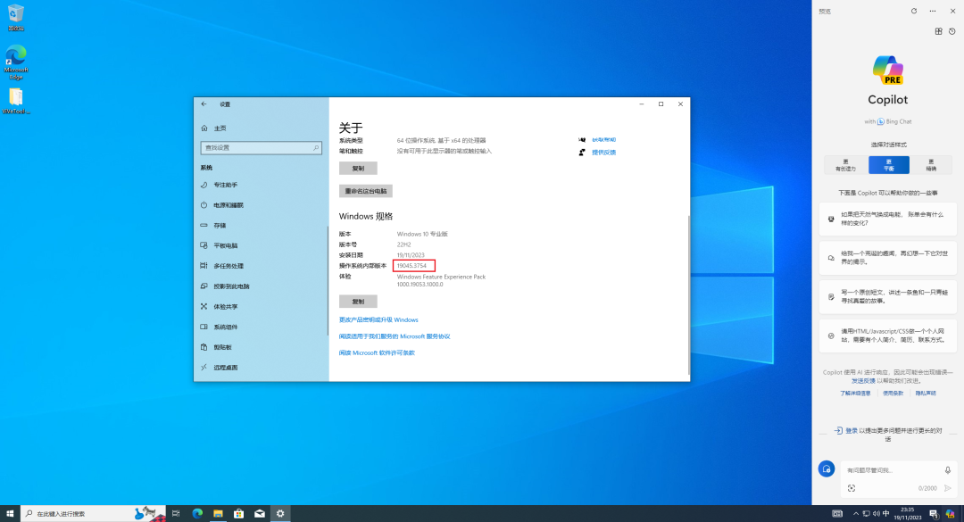Open the Microsoft 服务协议 link
This screenshot has width=964, height=522.
395,336
